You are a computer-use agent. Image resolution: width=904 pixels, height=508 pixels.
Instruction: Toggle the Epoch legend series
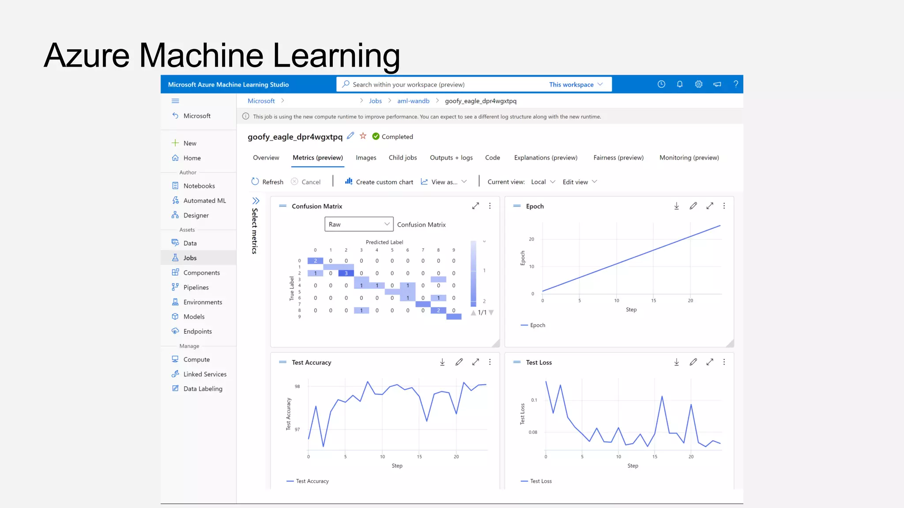[x=533, y=325]
